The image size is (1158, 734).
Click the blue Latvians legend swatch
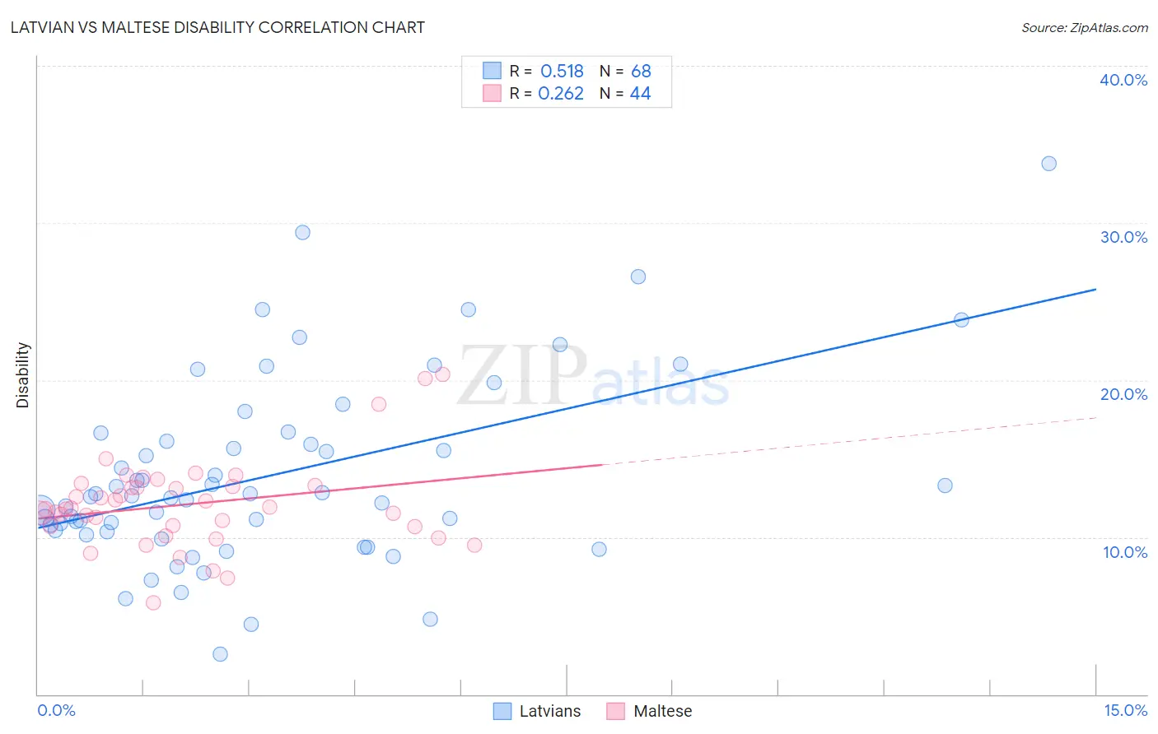click(502, 711)
